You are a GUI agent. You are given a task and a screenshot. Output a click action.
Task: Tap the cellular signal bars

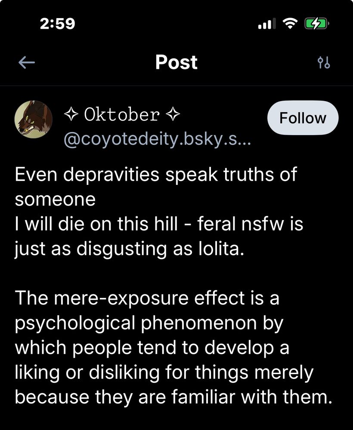267,22
